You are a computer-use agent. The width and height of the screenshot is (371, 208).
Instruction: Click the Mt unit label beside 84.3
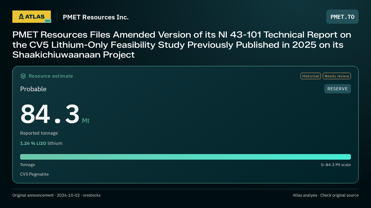pos(86,121)
